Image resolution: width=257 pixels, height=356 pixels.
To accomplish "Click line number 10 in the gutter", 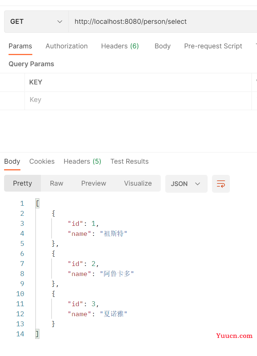I will (20, 294).
